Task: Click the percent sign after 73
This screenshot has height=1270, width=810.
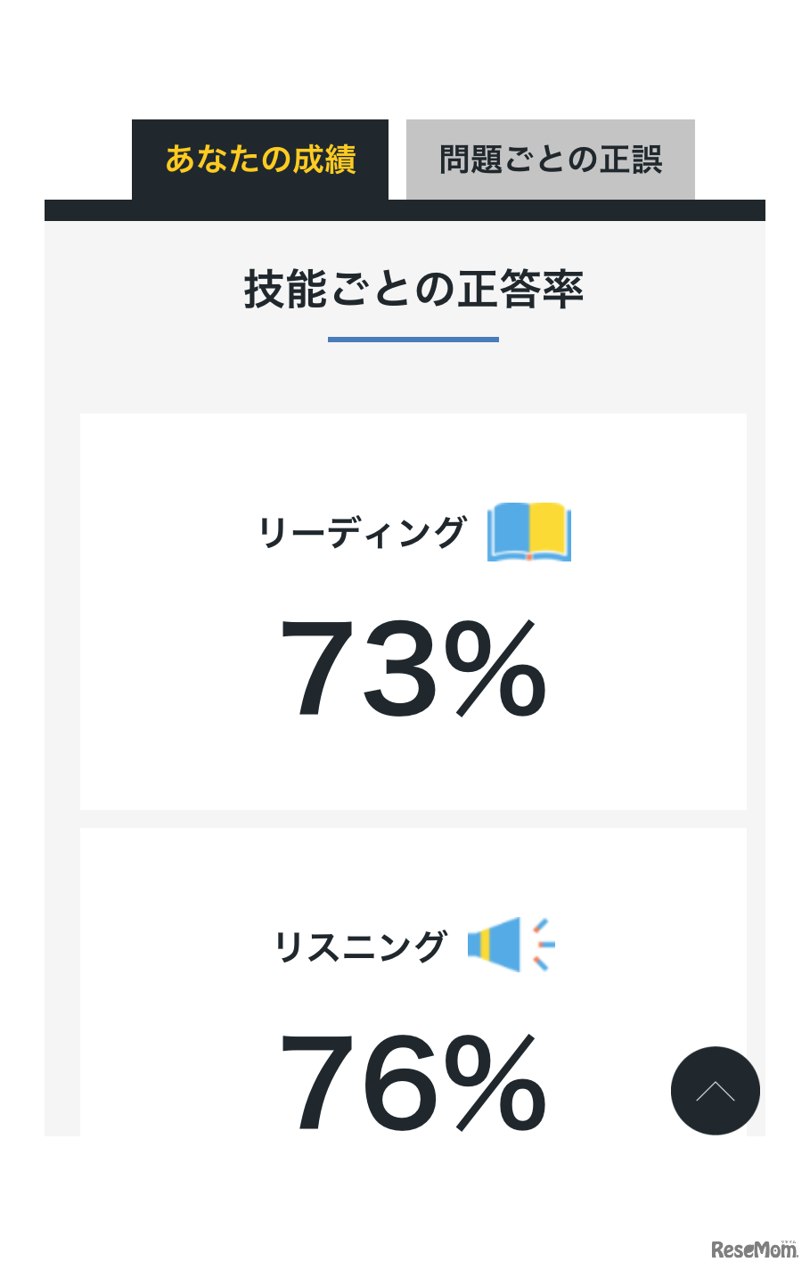Action: pyautogui.click(x=495, y=668)
